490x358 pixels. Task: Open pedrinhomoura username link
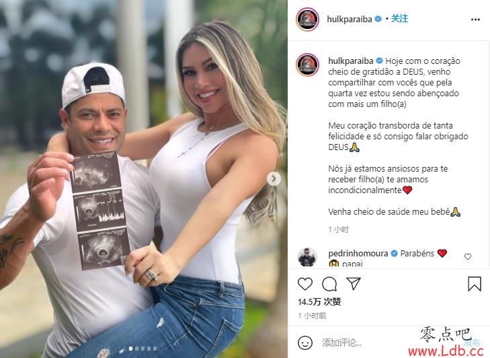coord(358,253)
